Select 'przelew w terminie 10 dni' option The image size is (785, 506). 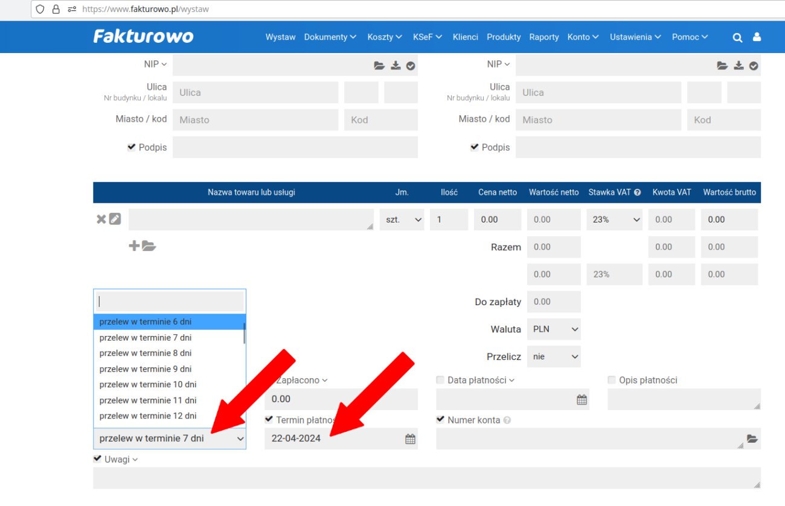148,385
